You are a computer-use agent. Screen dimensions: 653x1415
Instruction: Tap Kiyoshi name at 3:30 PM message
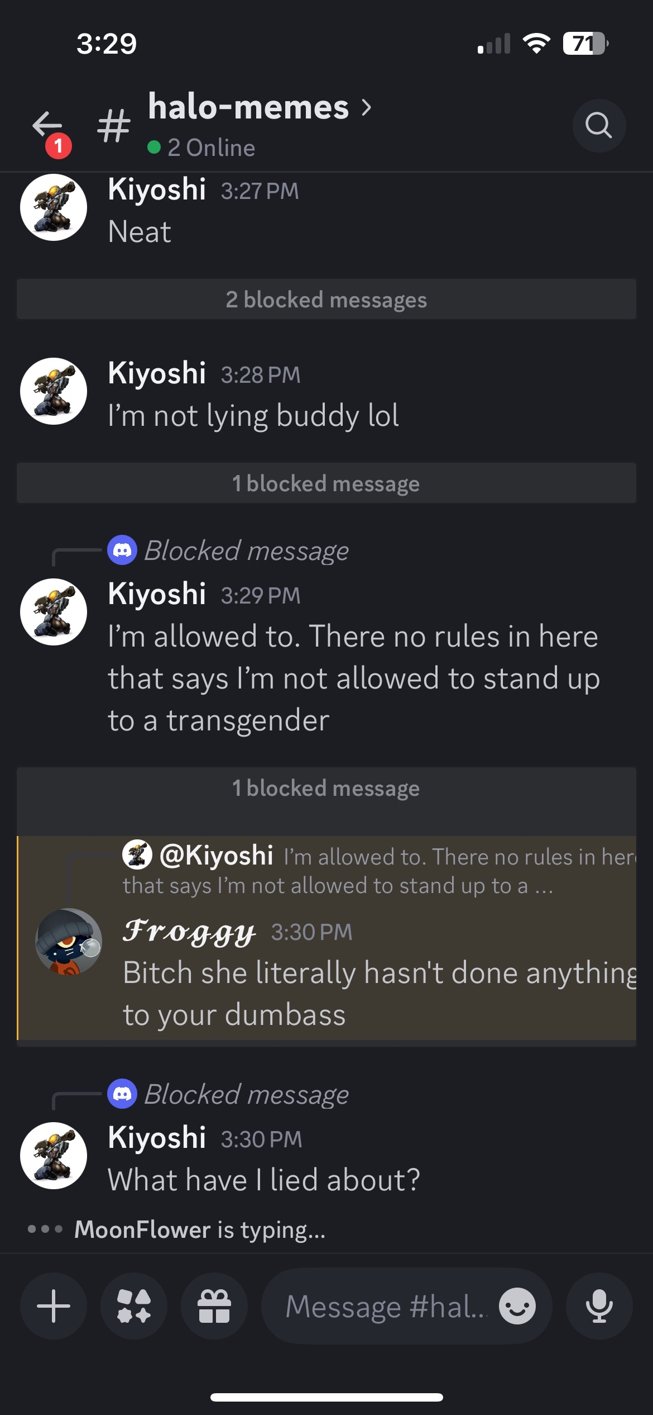coord(157,1137)
